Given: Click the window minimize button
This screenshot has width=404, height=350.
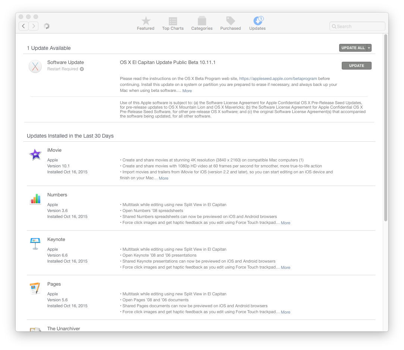Looking at the screenshot, I should [28, 17].
